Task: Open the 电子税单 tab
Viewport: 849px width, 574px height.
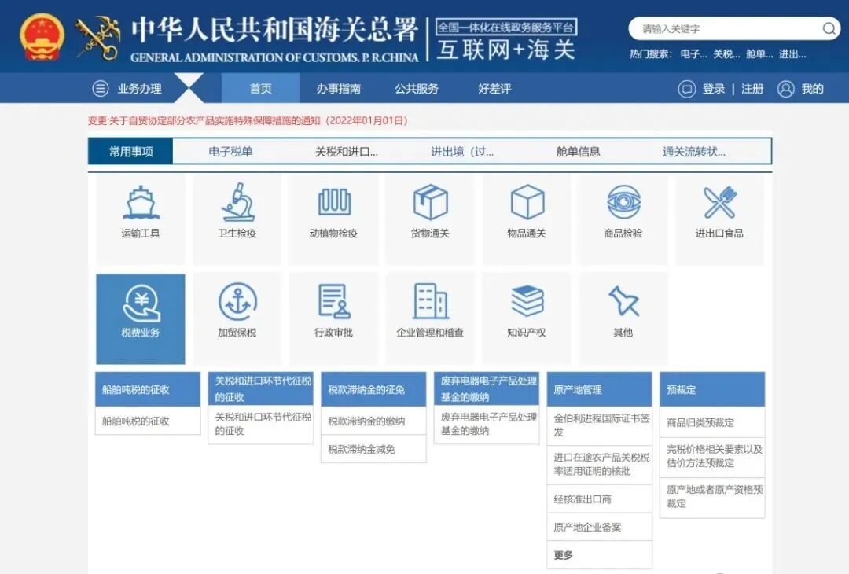Action: [228, 151]
